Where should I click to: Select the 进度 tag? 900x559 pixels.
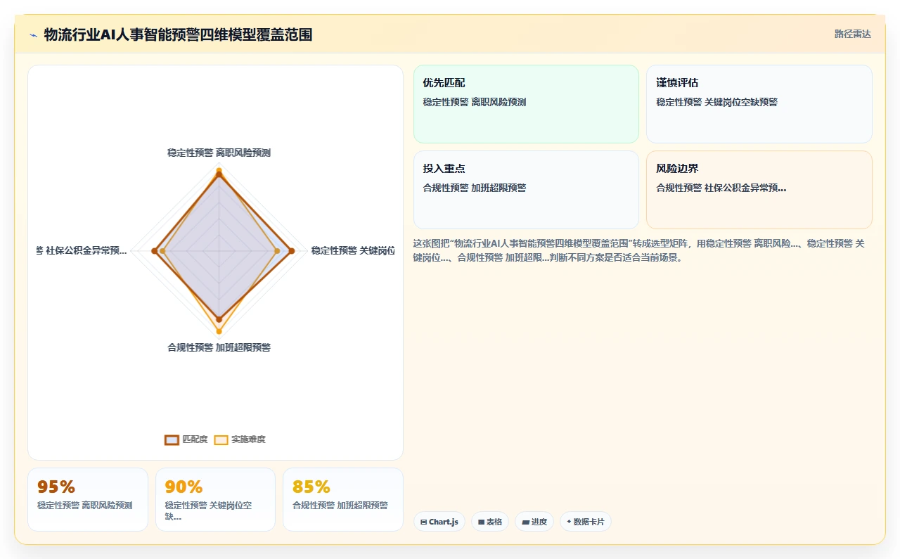coord(534,522)
